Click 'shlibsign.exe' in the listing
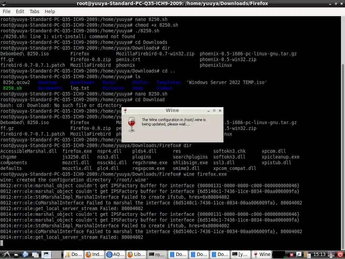 190,163
